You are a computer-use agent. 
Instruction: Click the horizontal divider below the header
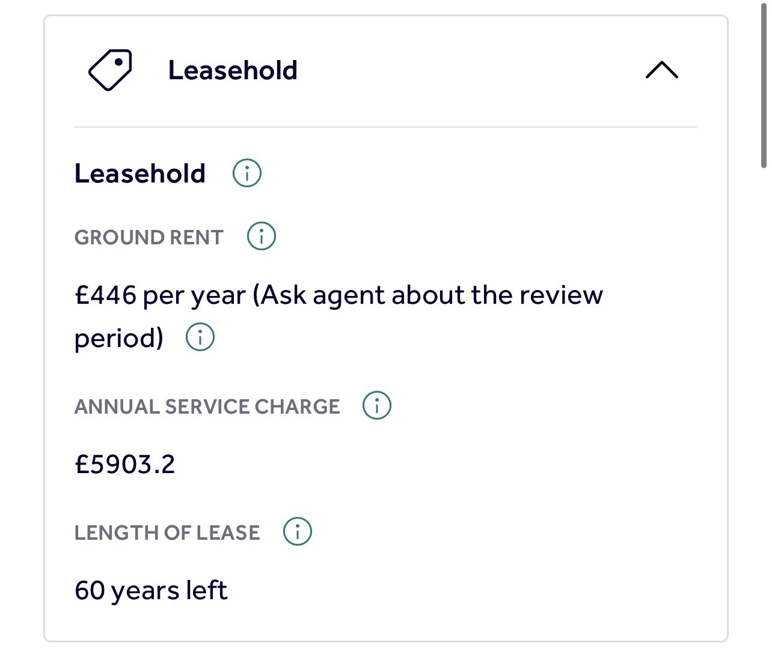click(x=385, y=127)
